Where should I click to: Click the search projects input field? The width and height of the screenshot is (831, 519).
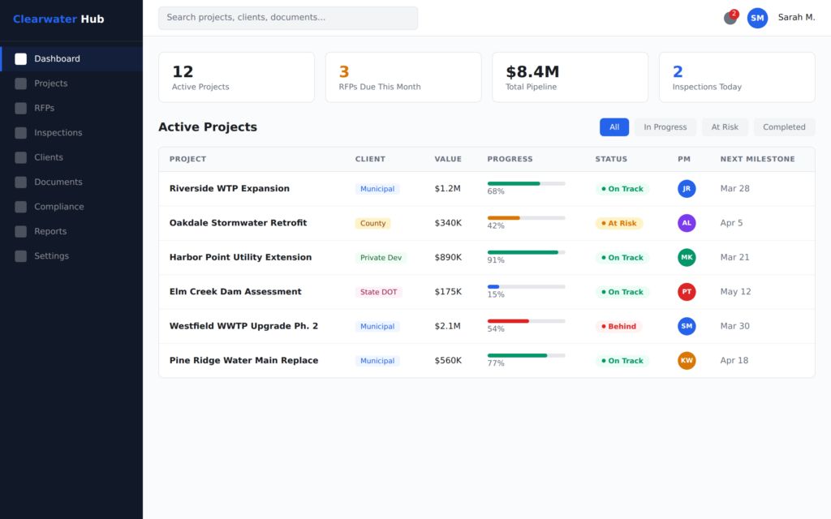[288, 18]
